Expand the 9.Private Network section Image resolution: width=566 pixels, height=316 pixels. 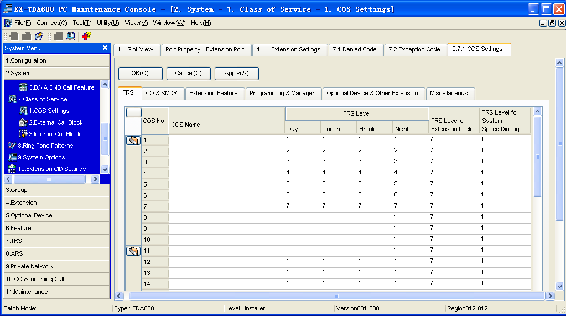(56, 266)
